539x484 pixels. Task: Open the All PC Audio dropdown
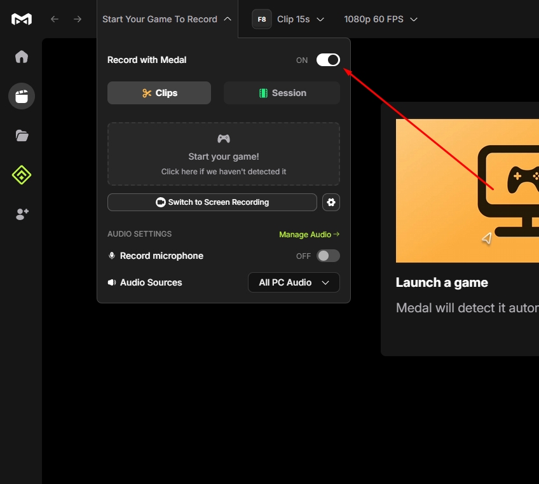(294, 282)
